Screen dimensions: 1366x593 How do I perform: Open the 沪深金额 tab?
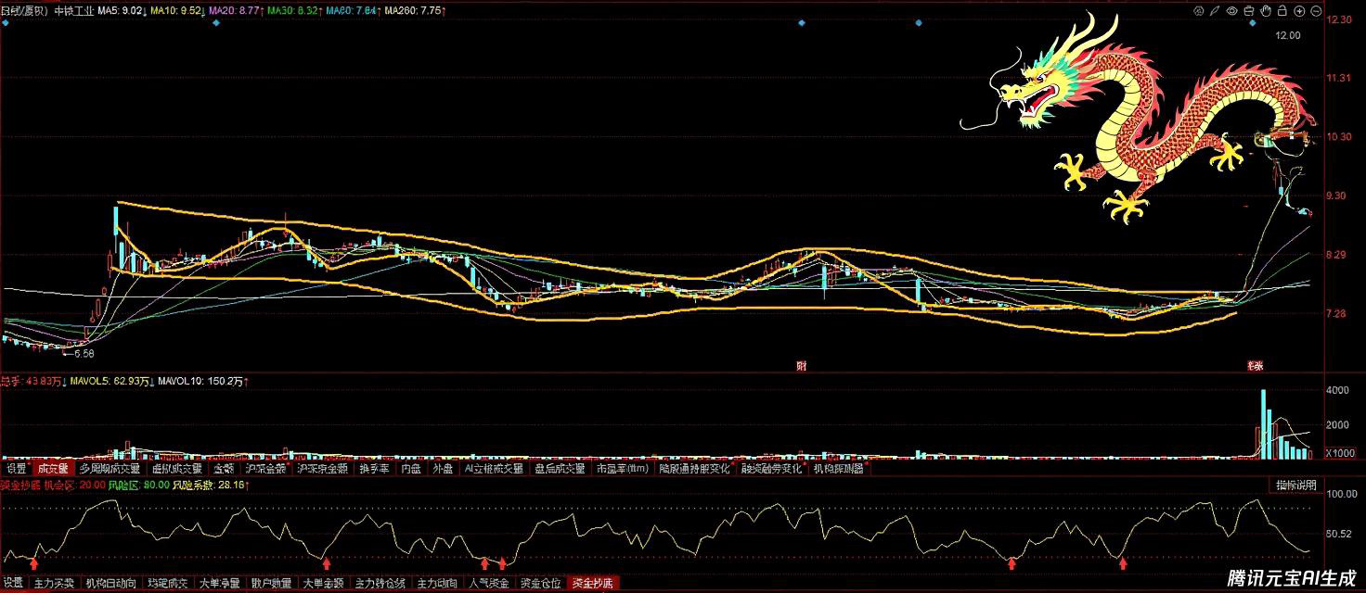[266, 469]
